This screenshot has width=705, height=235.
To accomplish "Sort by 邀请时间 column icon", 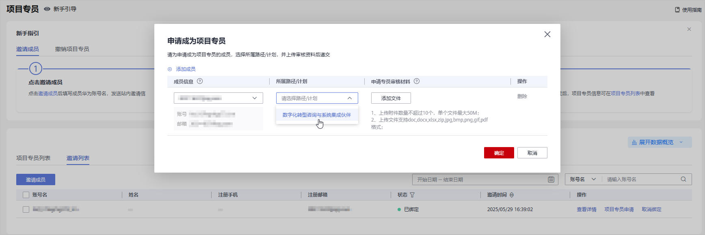I will [512, 195].
